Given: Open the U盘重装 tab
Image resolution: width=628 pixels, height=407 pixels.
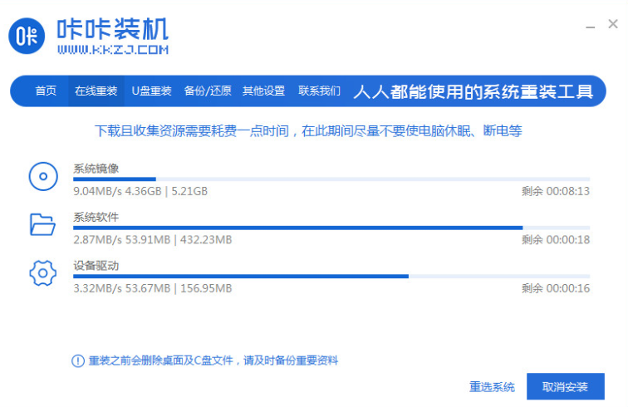Looking at the screenshot, I should 151,91.
